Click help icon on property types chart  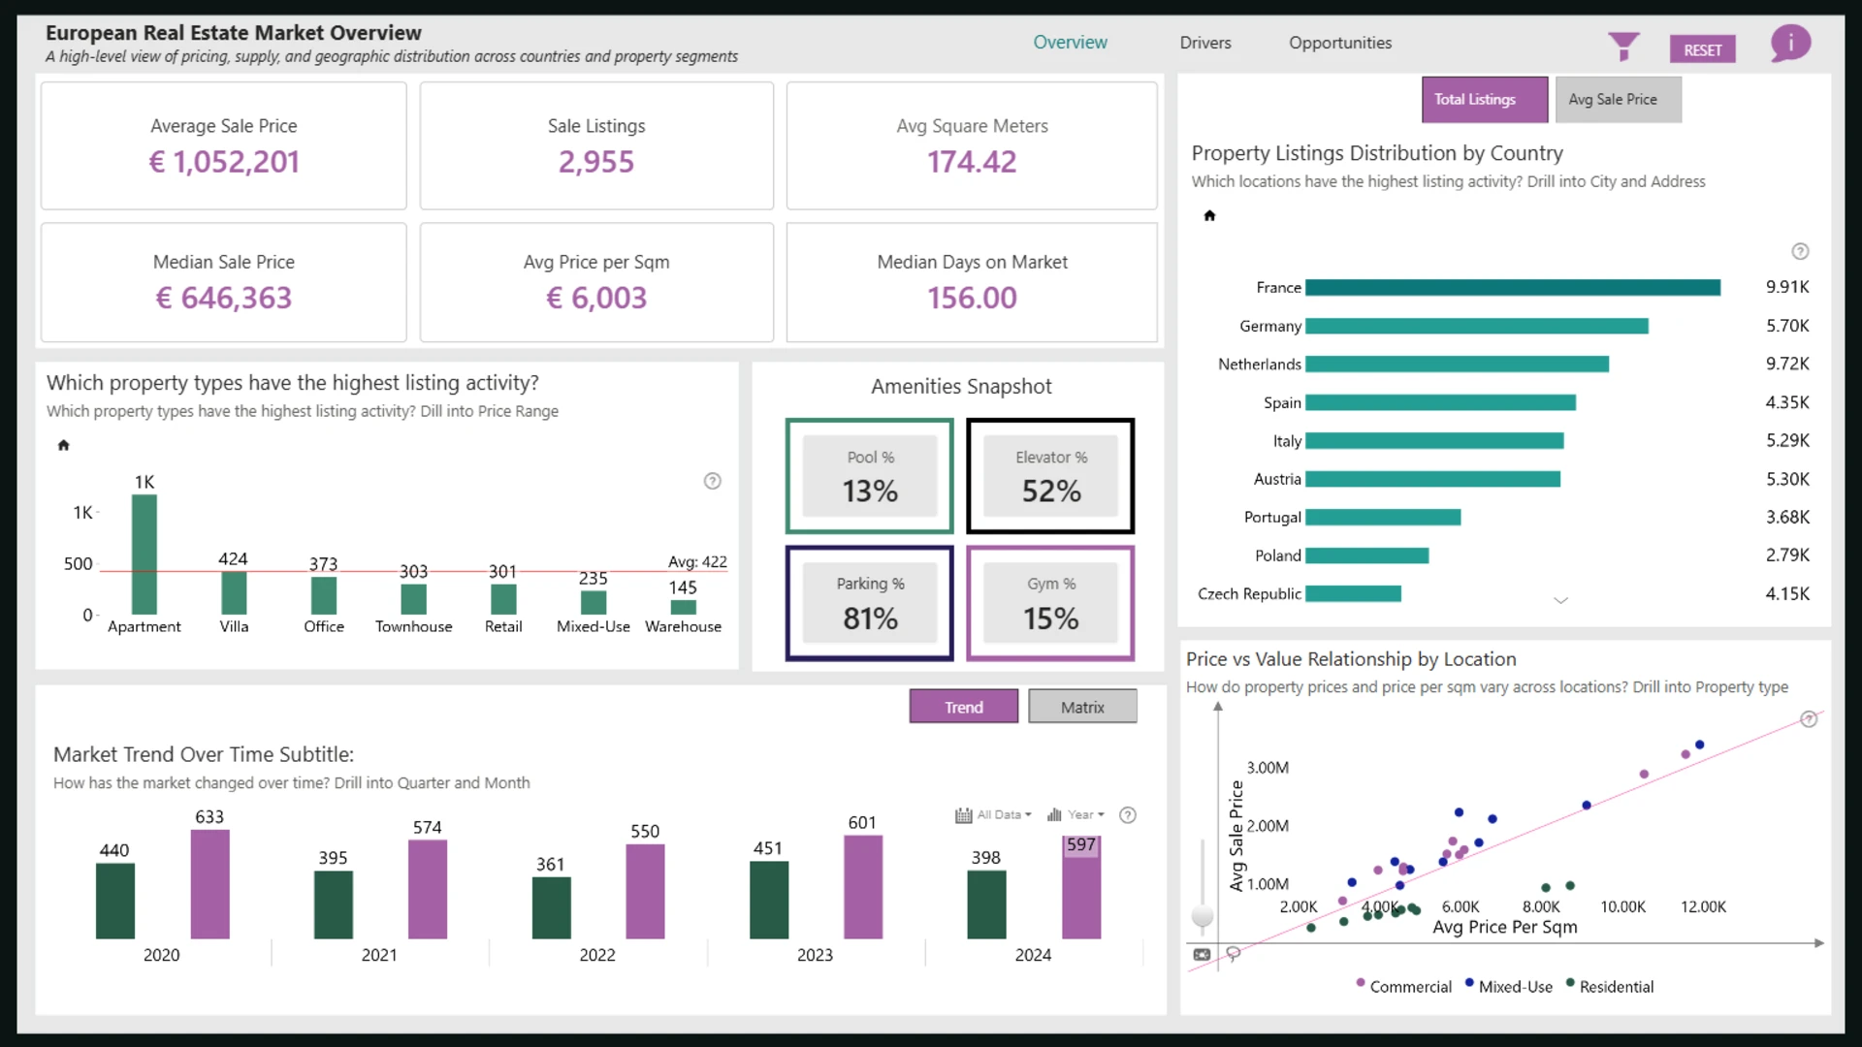tap(712, 481)
